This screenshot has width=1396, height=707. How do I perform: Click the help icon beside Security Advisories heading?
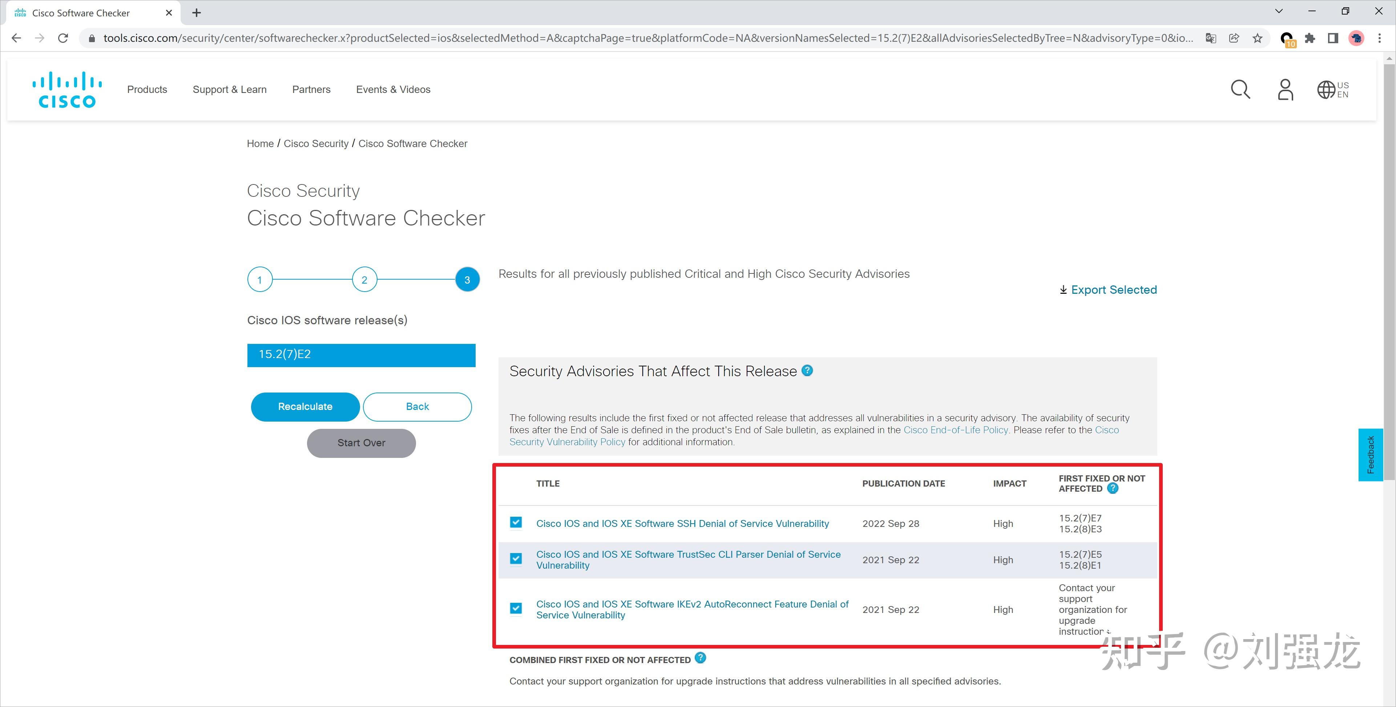point(807,370)
